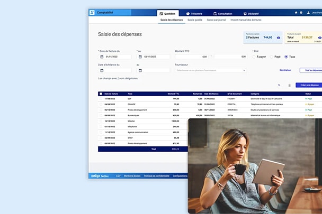The height and width of the screenshot is (214, 322).
Task: Click the woman with tablet photo
Action: click(255, 166)
